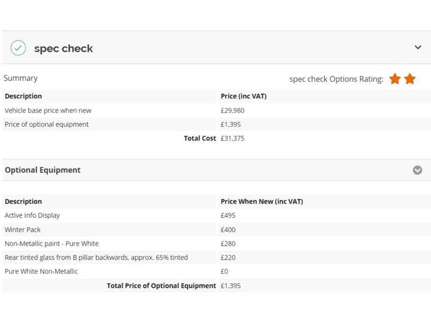This screenshot has height=323, width=431.
Task: Click Vehicle base price when new row
Action: pos(215,111)
